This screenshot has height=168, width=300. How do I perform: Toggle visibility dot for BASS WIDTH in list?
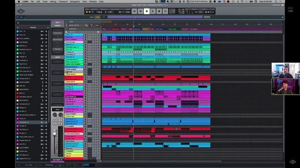[x=46, y=100]
